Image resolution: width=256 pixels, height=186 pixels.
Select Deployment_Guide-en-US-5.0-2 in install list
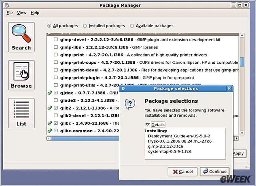click(179, 136)
